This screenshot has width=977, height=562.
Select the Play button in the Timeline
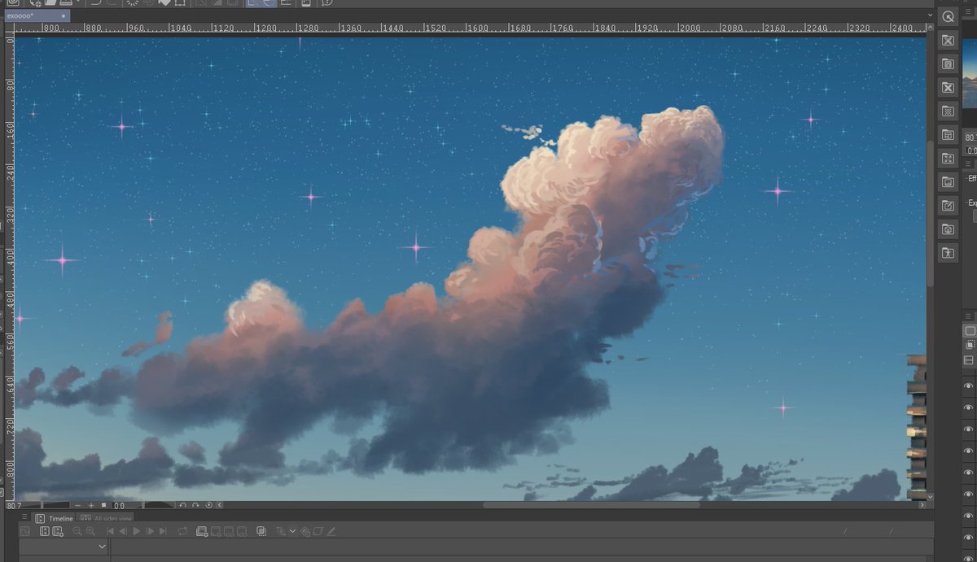137,531
